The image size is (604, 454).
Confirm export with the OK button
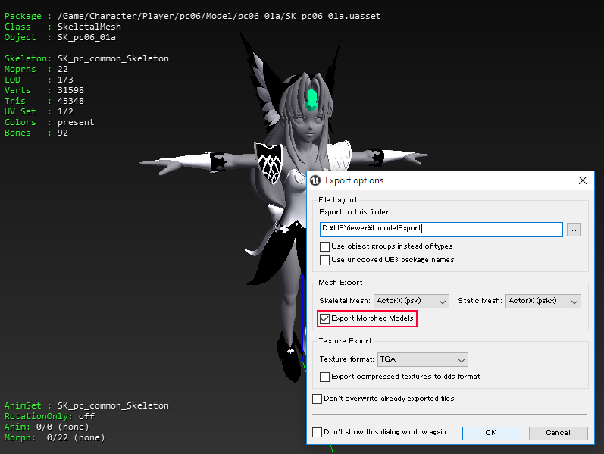pos(492,433)
